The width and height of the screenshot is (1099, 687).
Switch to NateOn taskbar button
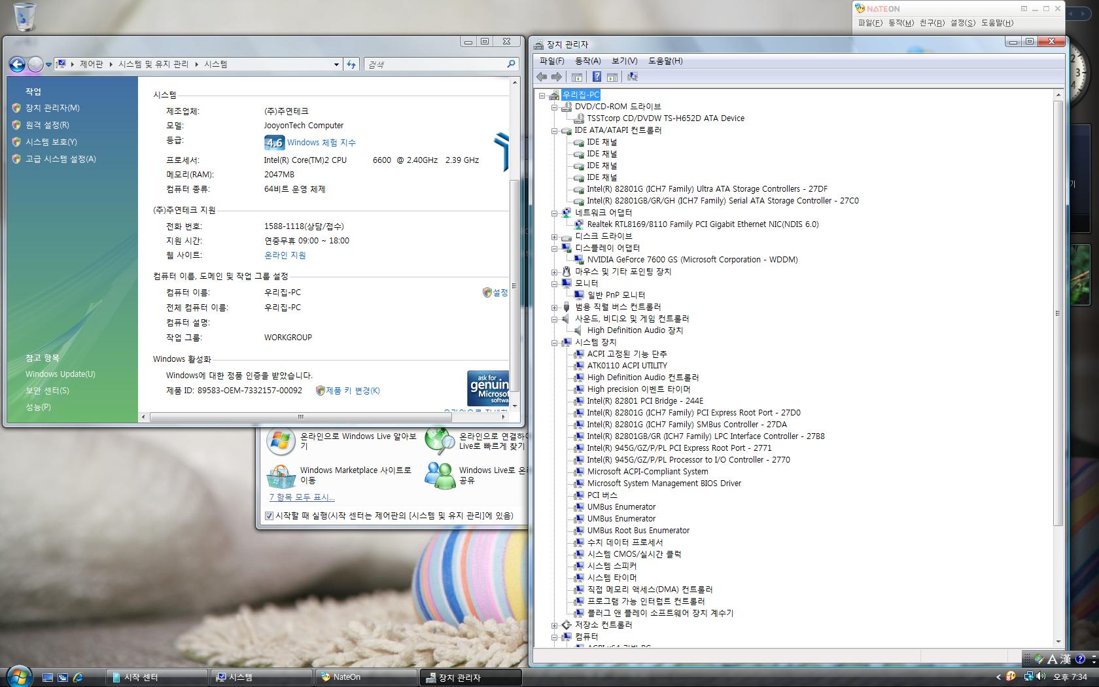coord(366,677)
